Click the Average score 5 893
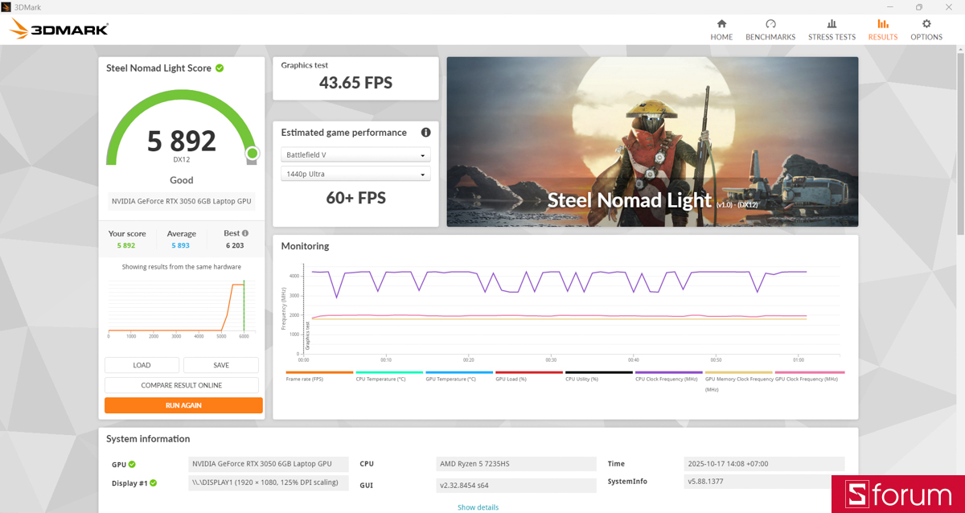The image size is (965, 513). pyautogui.click(x=181, y=245)
